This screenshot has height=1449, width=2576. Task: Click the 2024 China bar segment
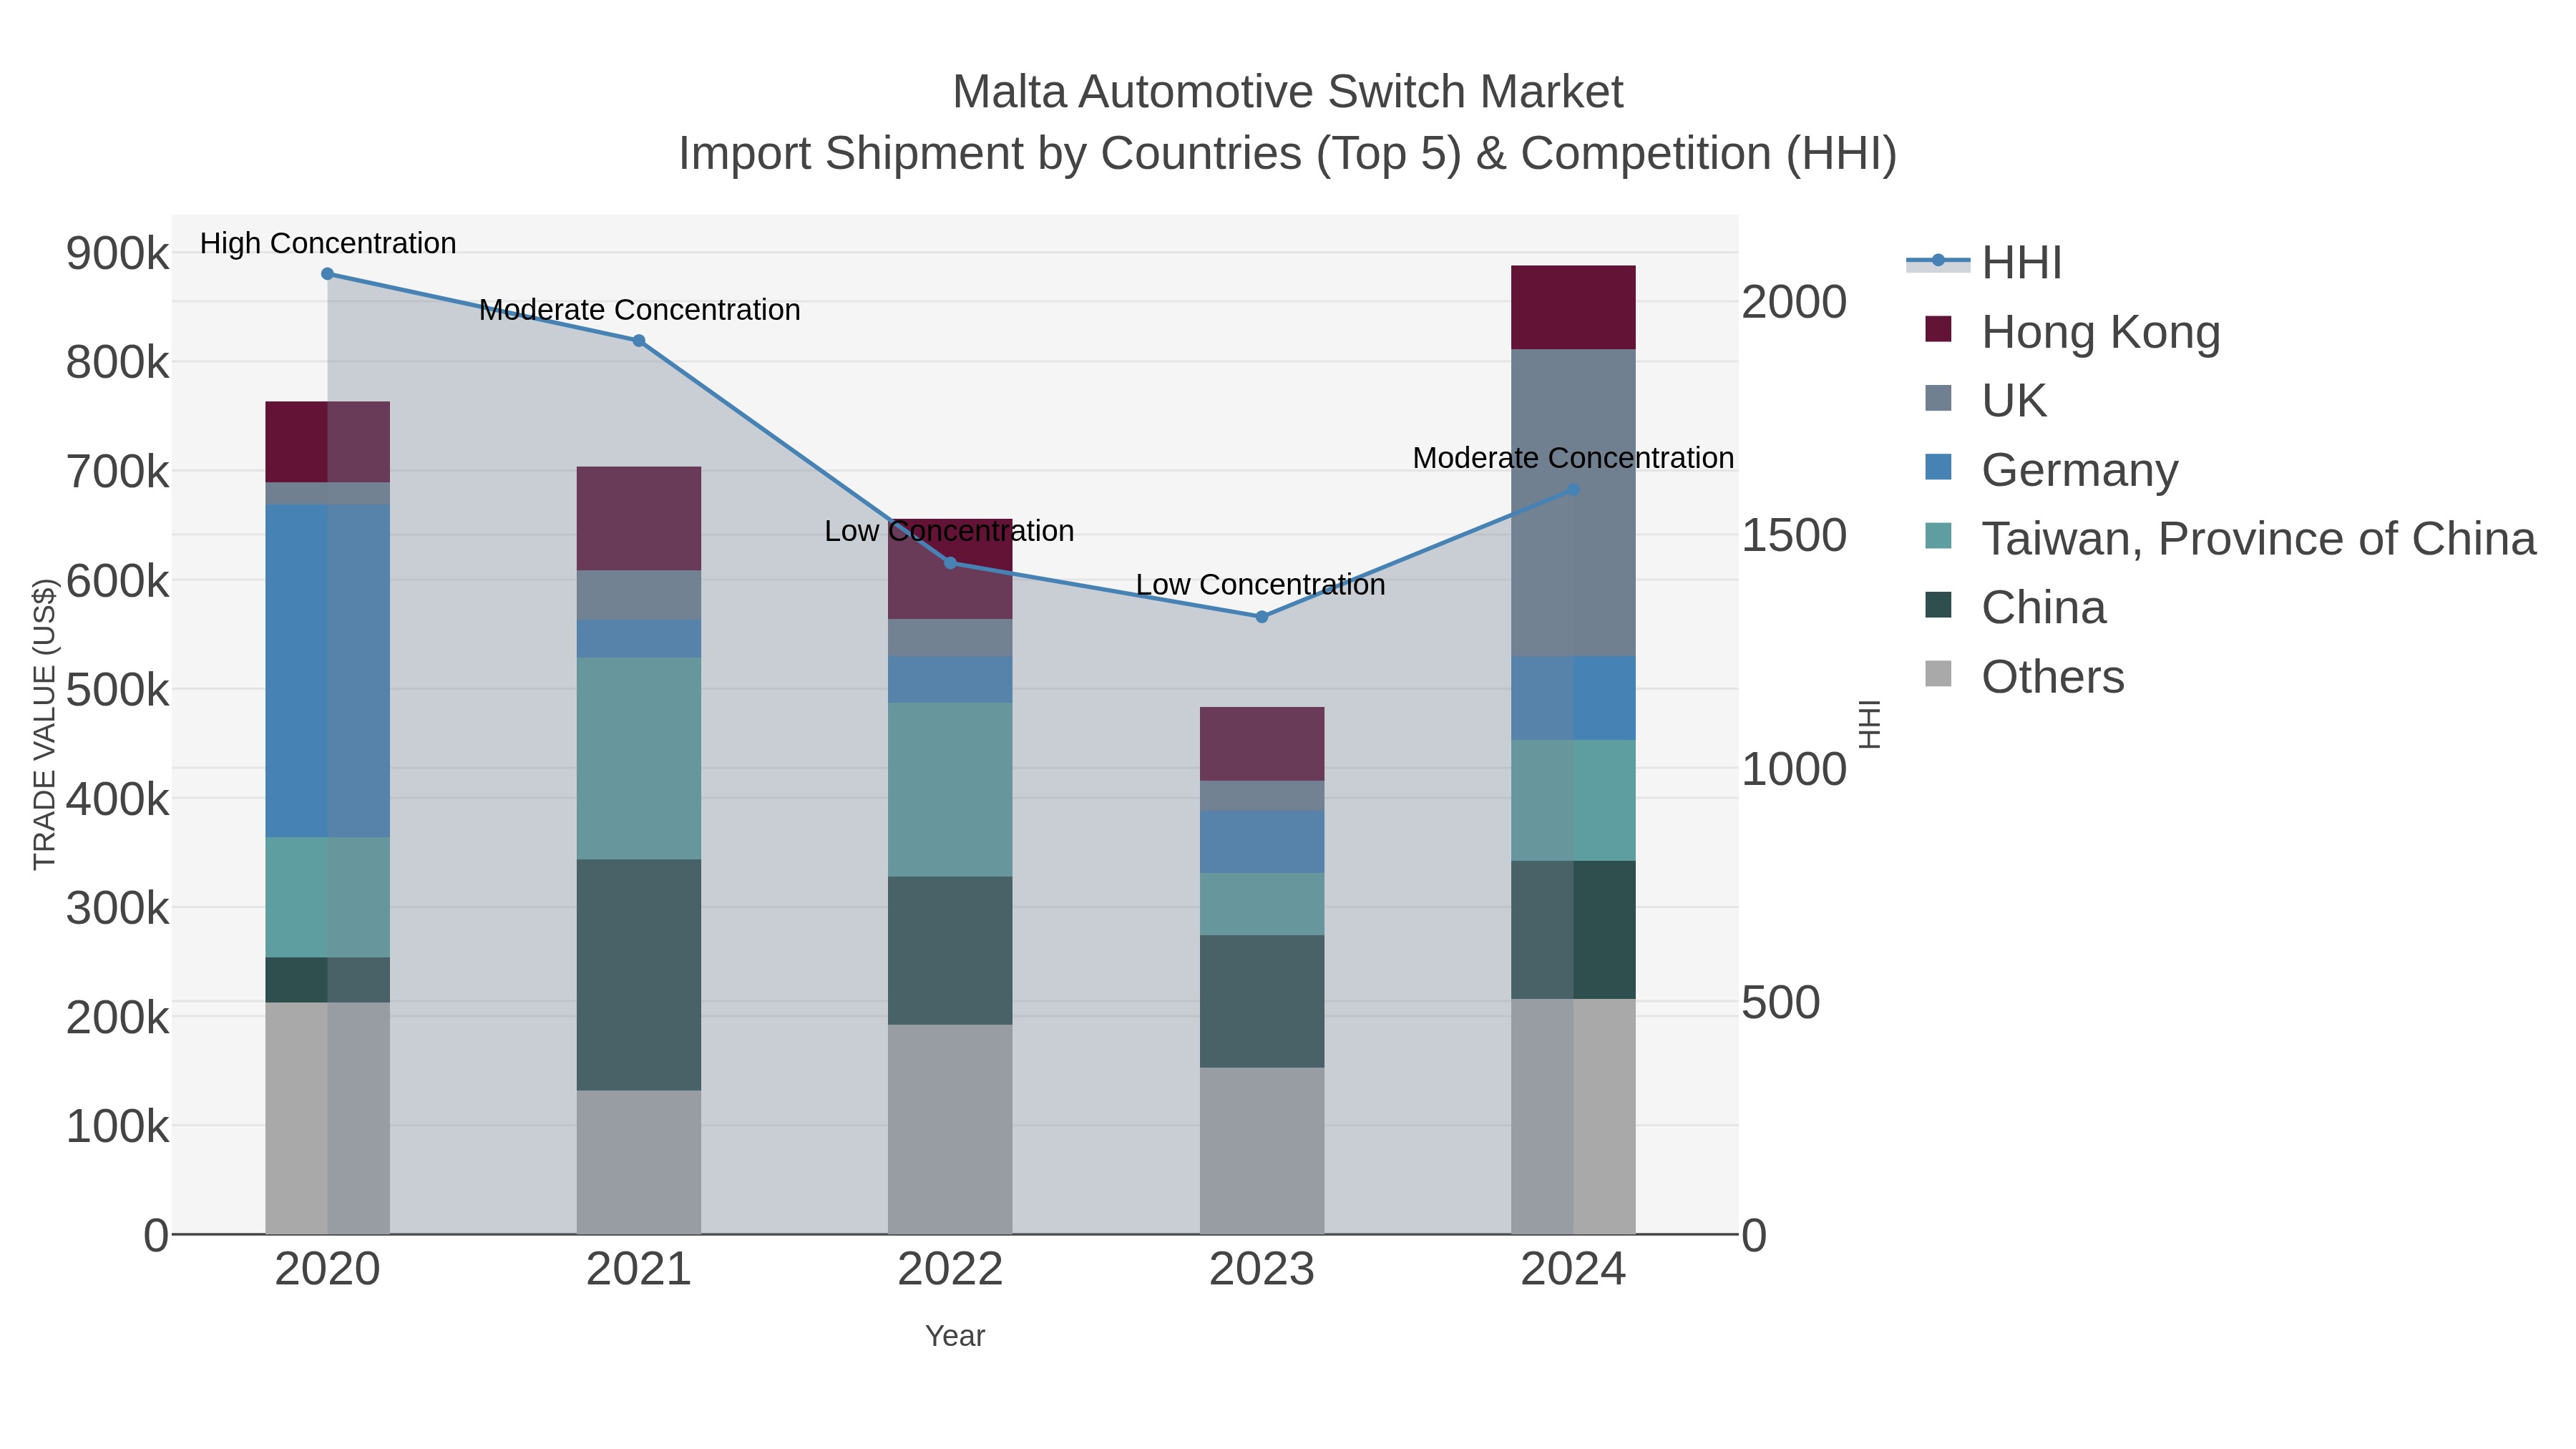coord(1573,930)
